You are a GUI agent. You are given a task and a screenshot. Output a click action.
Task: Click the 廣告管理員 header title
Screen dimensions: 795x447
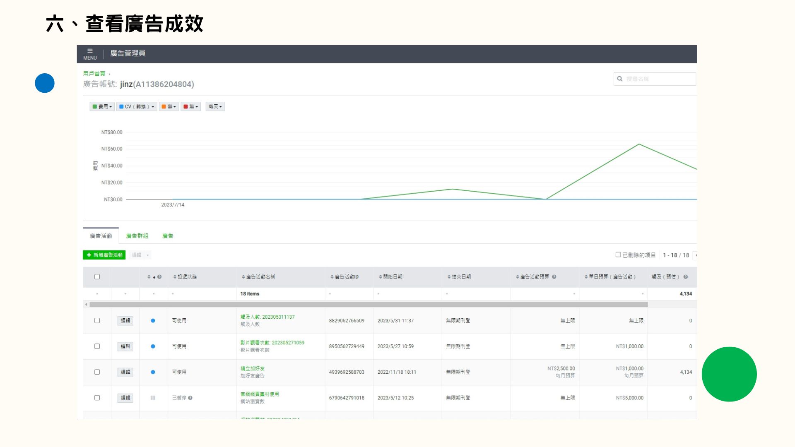(128, 53)
